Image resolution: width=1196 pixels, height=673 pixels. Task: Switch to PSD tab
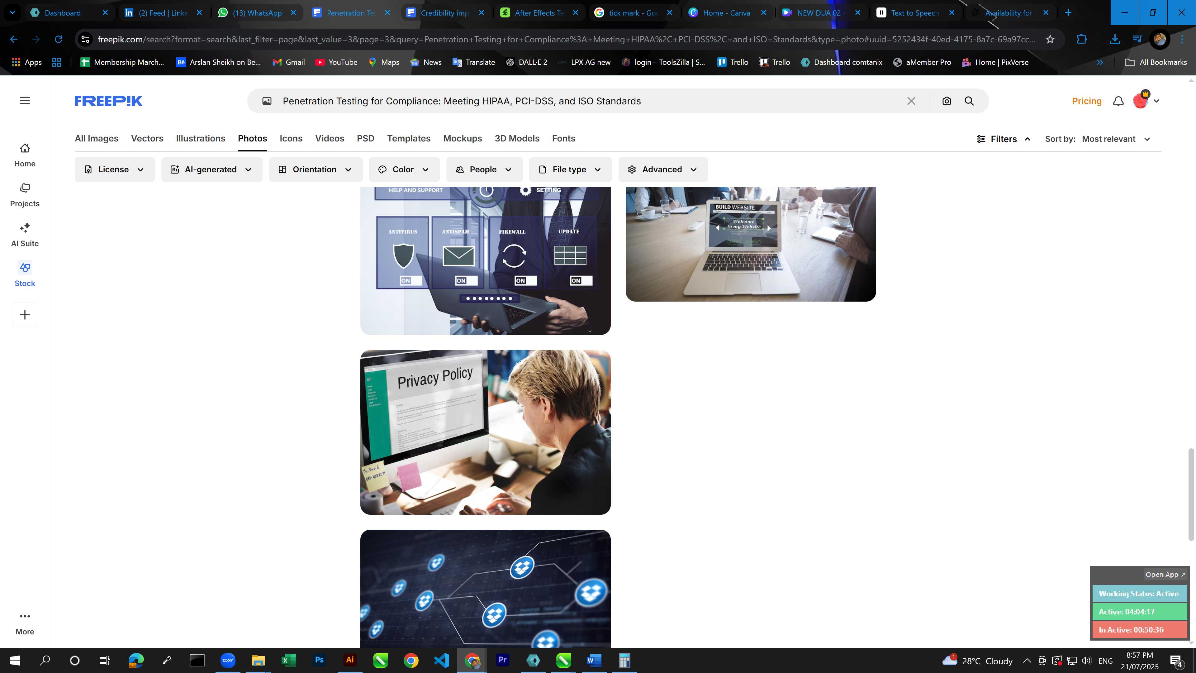(365, 138)
